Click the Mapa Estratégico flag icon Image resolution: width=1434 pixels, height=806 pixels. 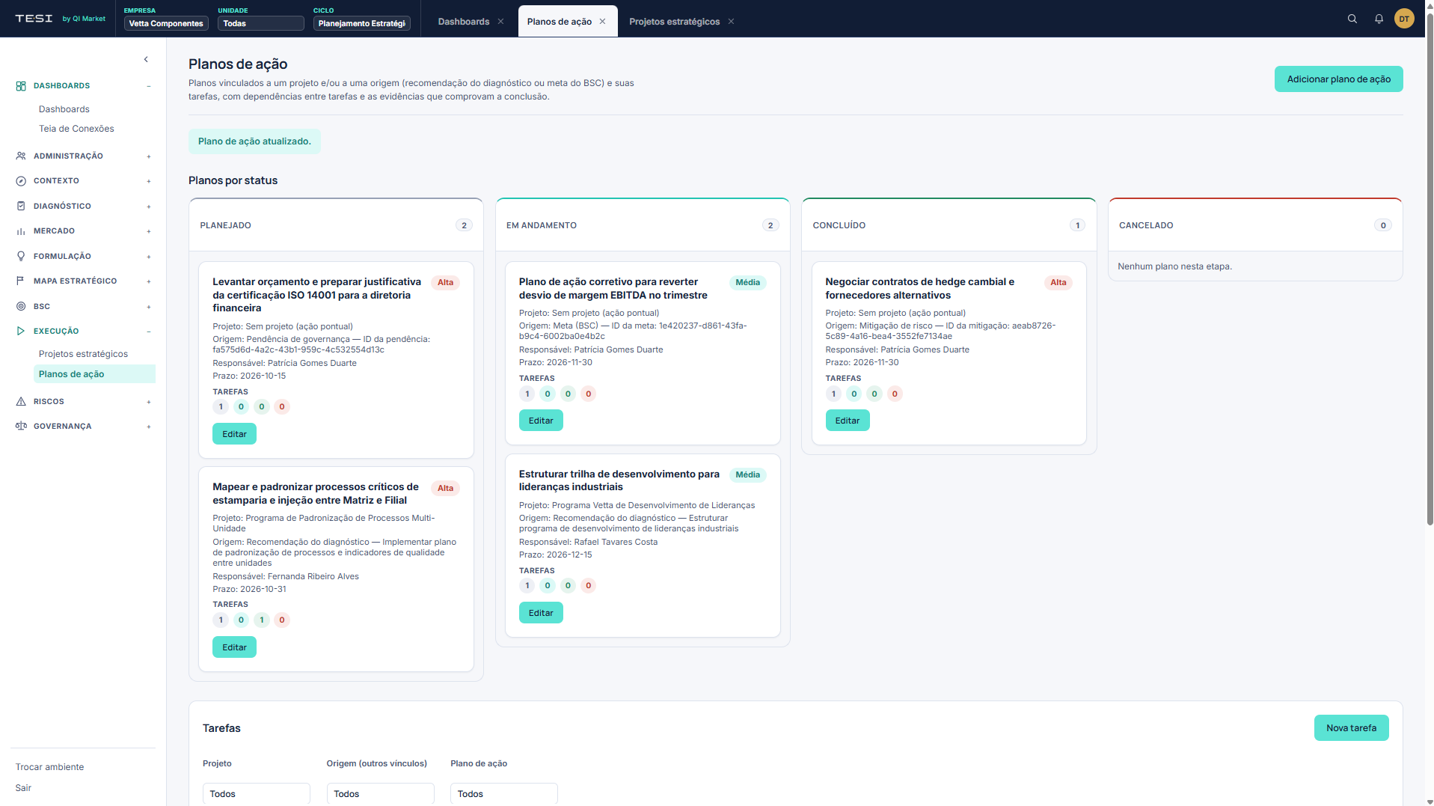pyautogui.click(x=21, y=281)
